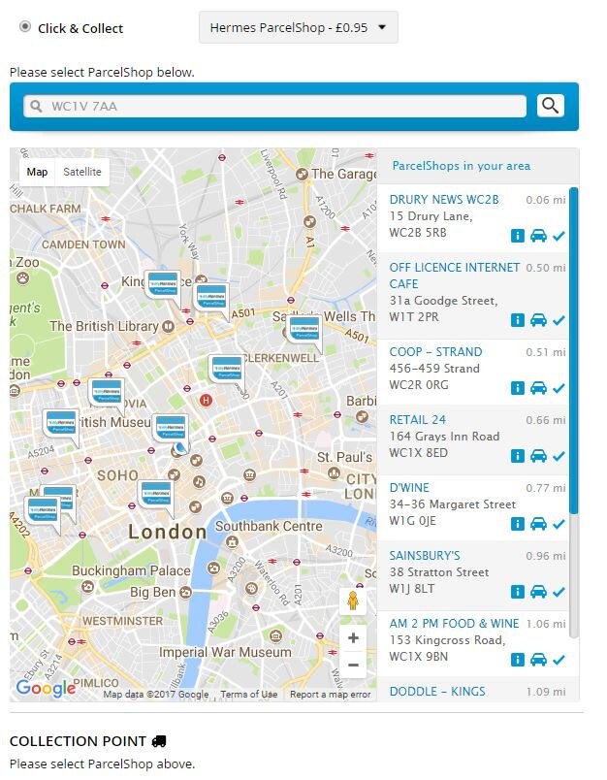Click the ParcelShops list scrollbar
This screenshot has width=607, height=780.
574,350
